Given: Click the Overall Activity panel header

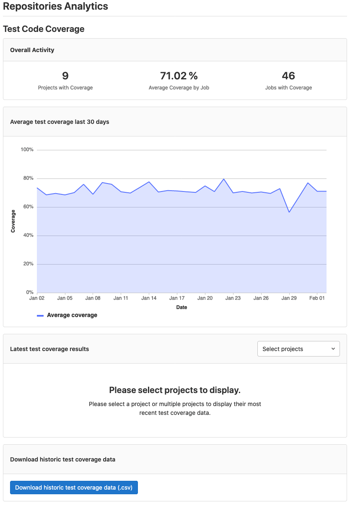Looking at the screenshot, I should [32, 50].
